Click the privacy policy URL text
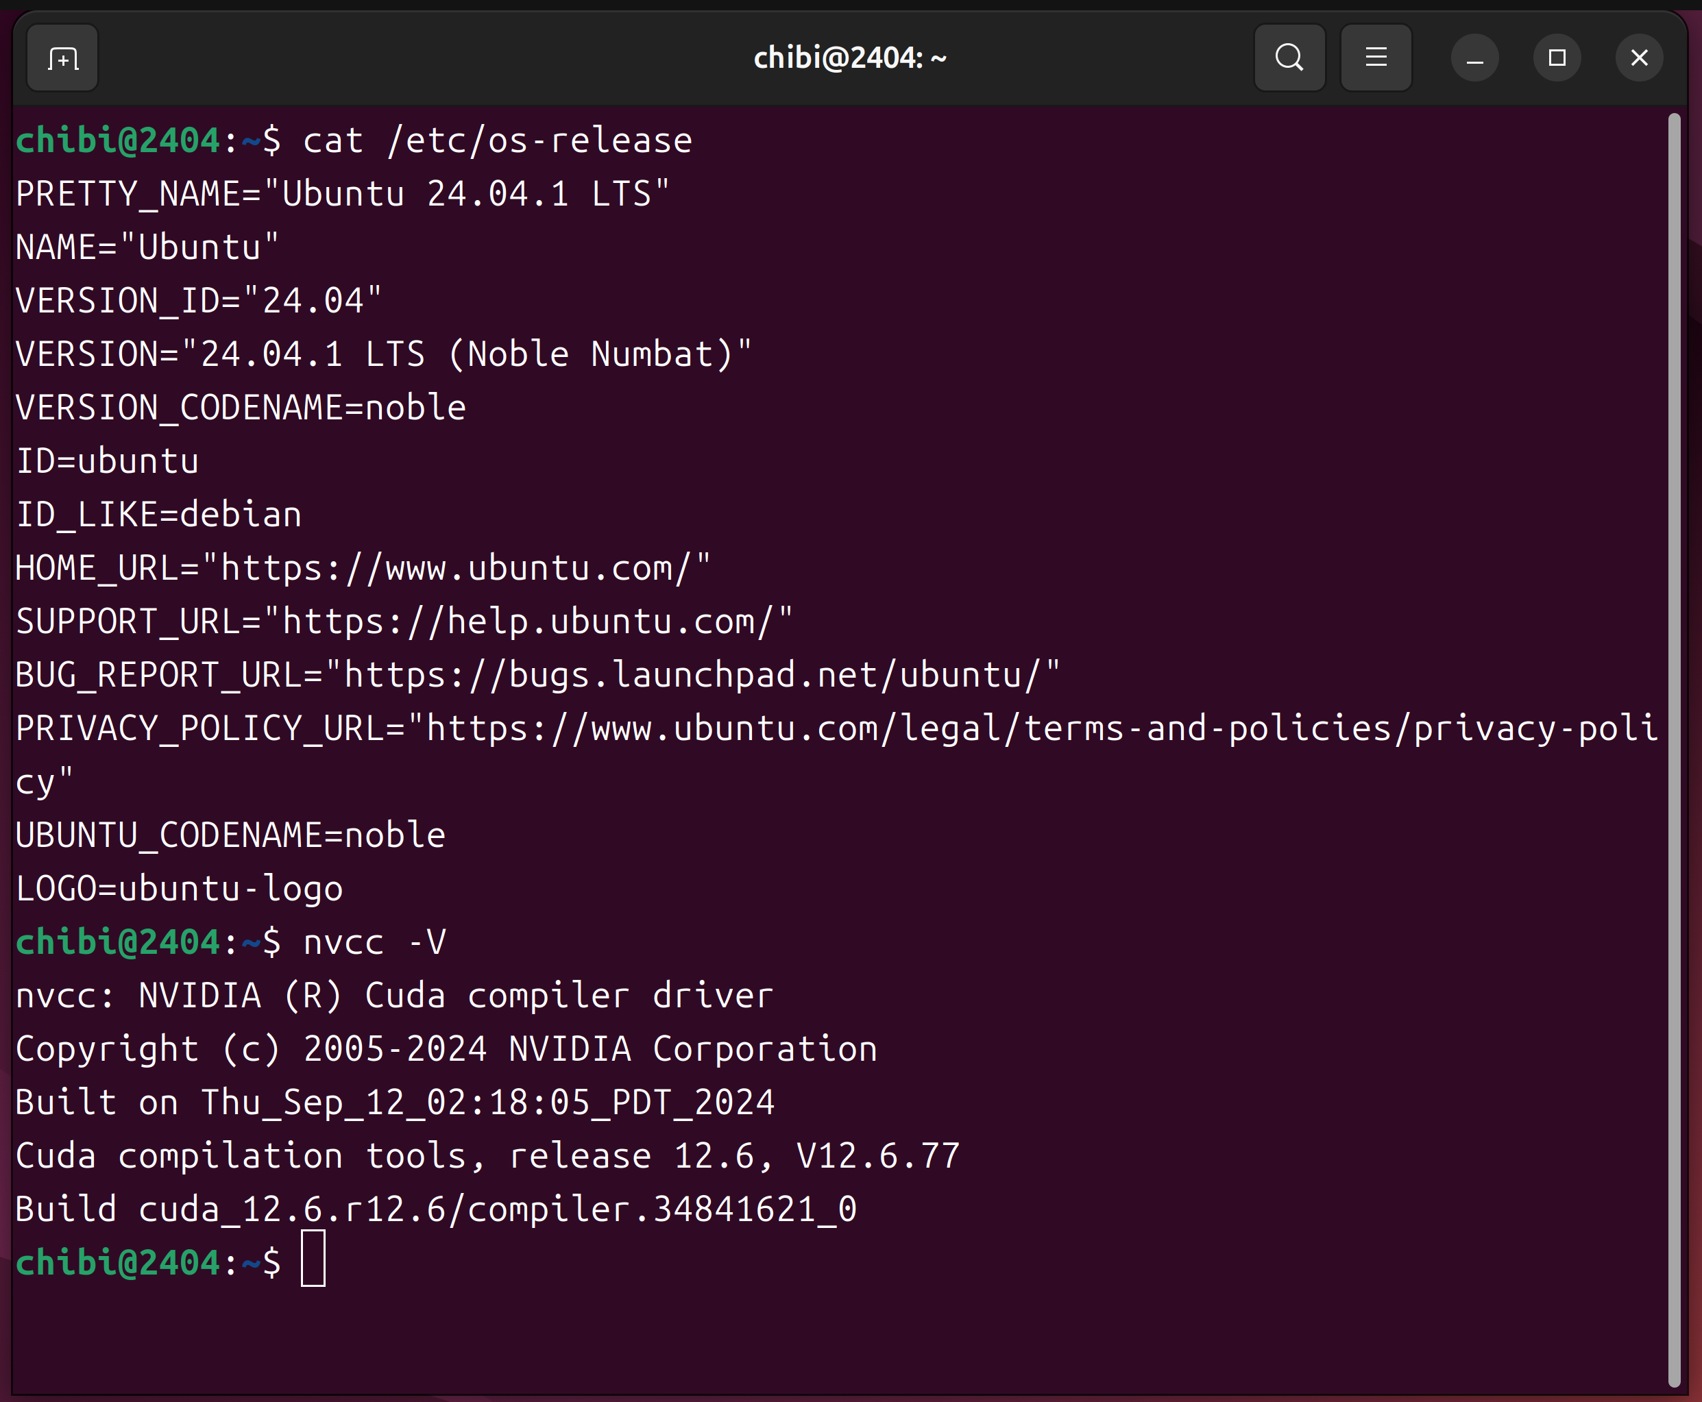1702x1402 pixels. [1041, 728]
